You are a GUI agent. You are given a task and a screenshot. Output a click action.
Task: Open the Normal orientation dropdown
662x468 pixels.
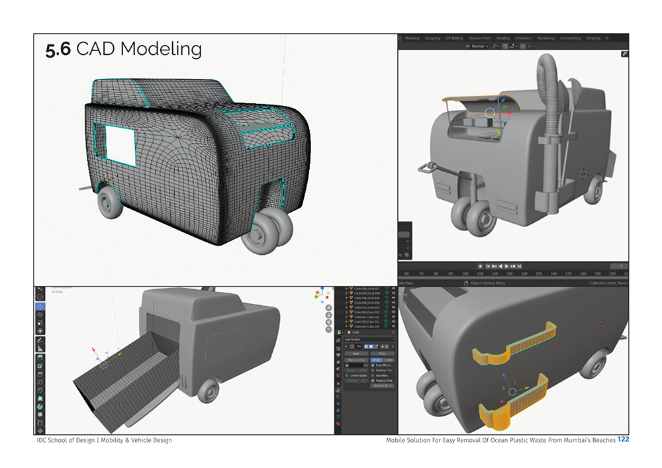point(477,46)
